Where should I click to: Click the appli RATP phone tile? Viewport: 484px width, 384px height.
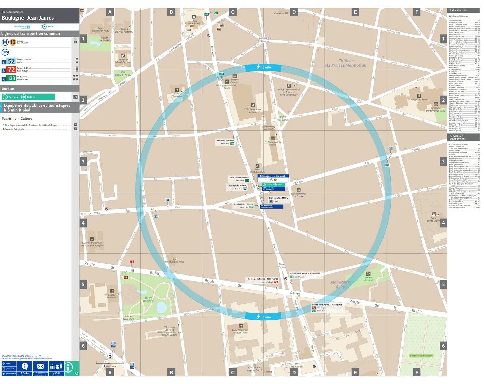(x=9, y=369)
